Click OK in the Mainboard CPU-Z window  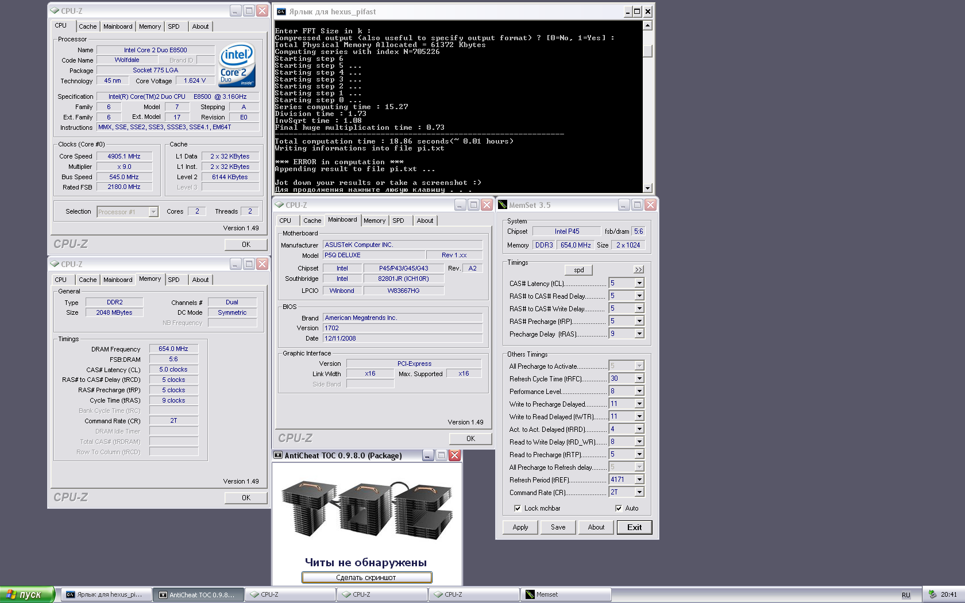pos(470,438)
